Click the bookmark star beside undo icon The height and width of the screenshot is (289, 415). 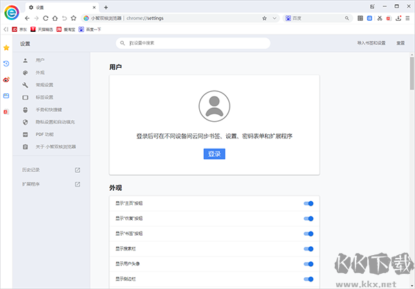point(73,18)
